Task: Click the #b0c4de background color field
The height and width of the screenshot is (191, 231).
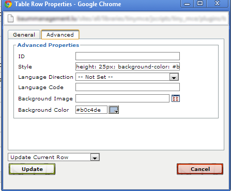Action: (91, 110)
